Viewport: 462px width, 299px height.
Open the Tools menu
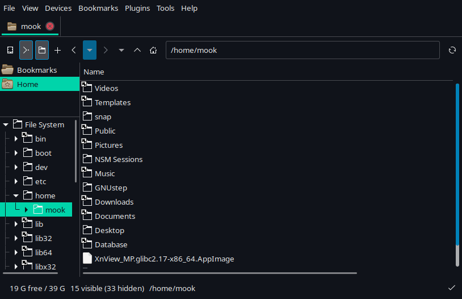click(x=165, y=9)
